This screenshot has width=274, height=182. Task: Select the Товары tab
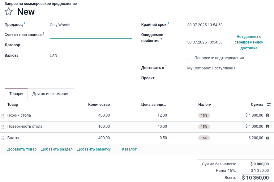pyautogui.click(x=16, y=94)
